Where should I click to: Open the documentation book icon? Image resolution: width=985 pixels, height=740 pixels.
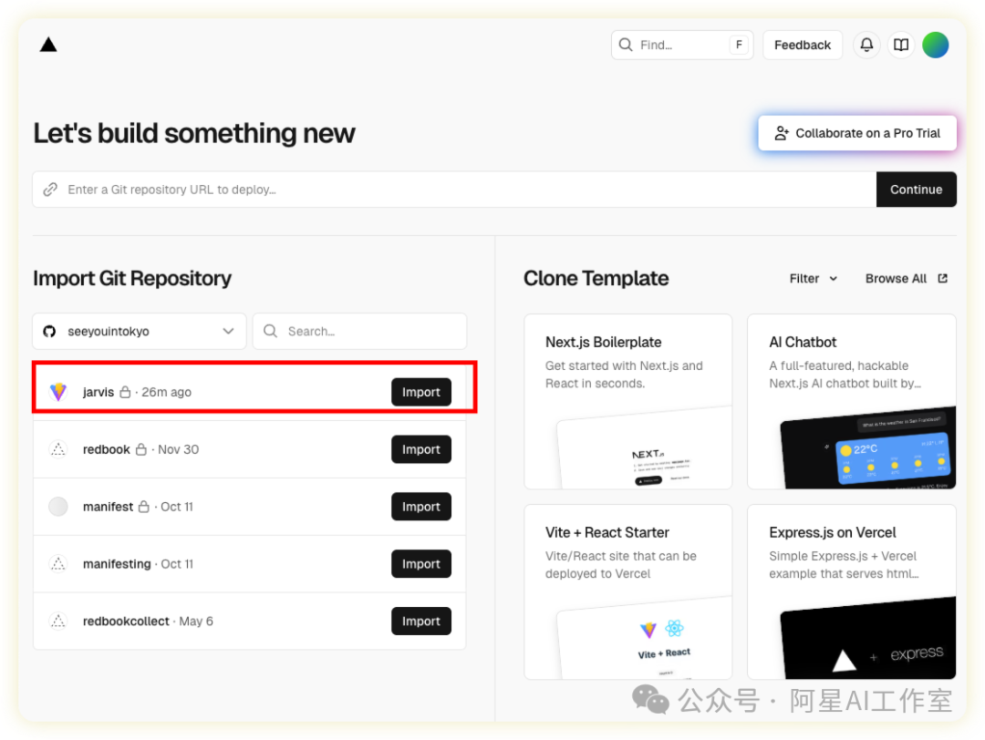click(x=901, y=45)
